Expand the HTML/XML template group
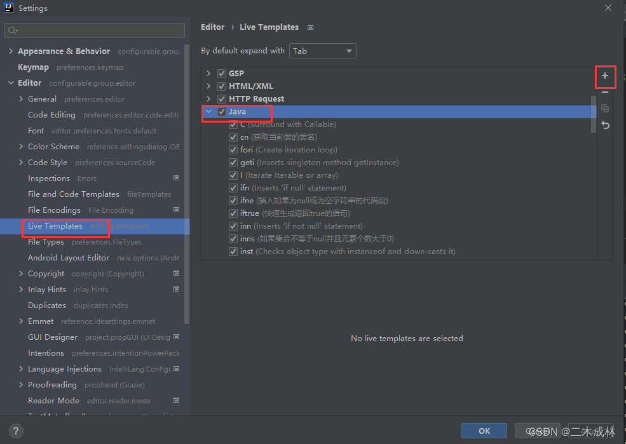The height and width of the screenshot is (444, 626). point(208,86)
